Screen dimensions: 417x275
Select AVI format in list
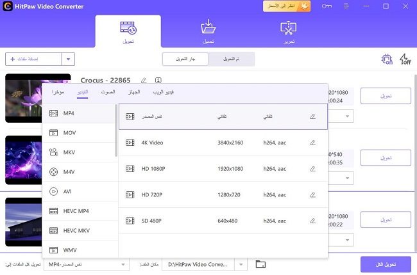click(80, 191)
